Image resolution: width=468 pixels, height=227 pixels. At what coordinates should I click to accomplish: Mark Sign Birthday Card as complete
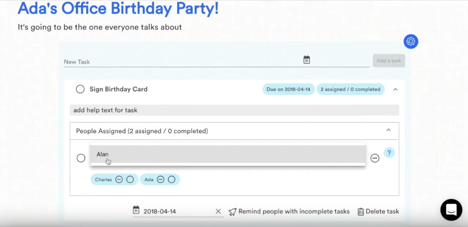tap(80, 89)
